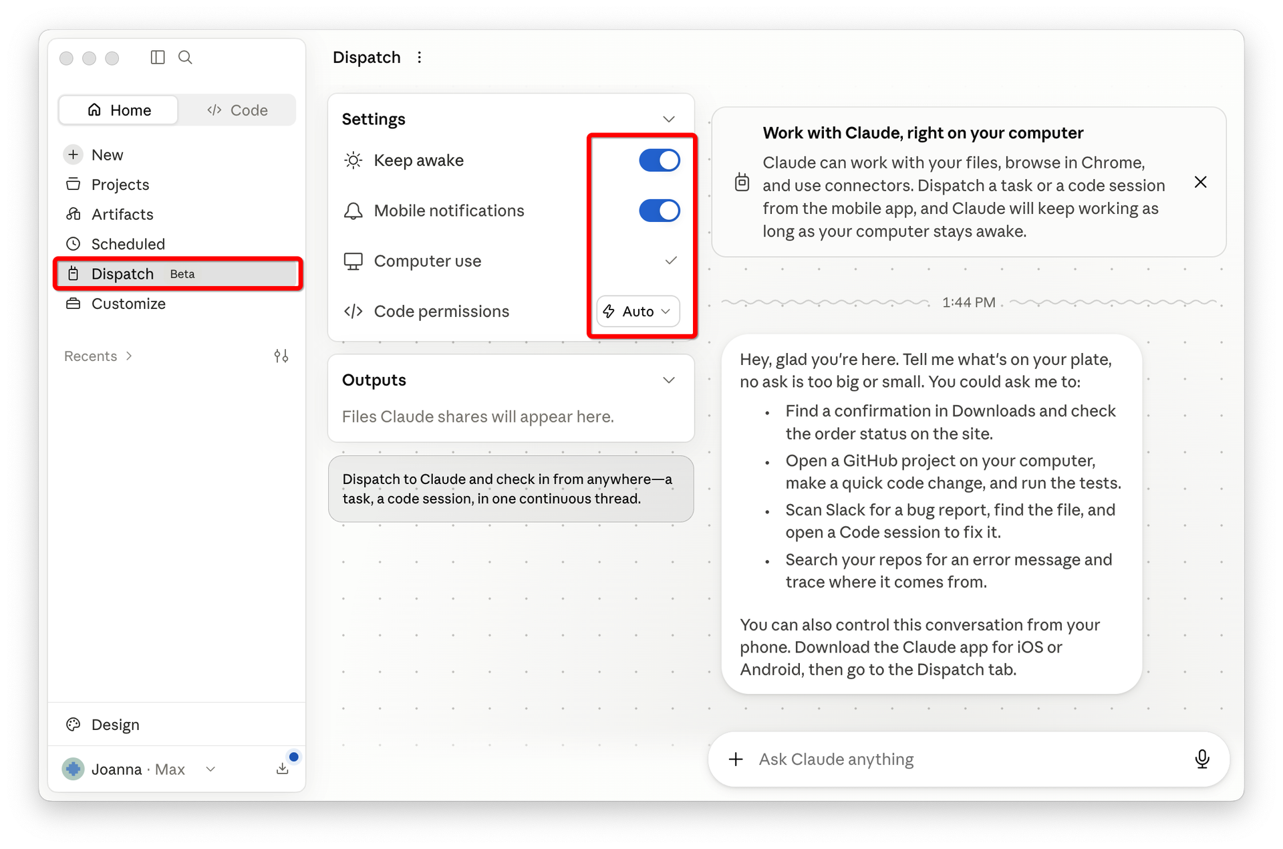This screenshot has width=1283, height=849.
Task: Dismiss the Work with Claude banner
Action: point(1201,183)
